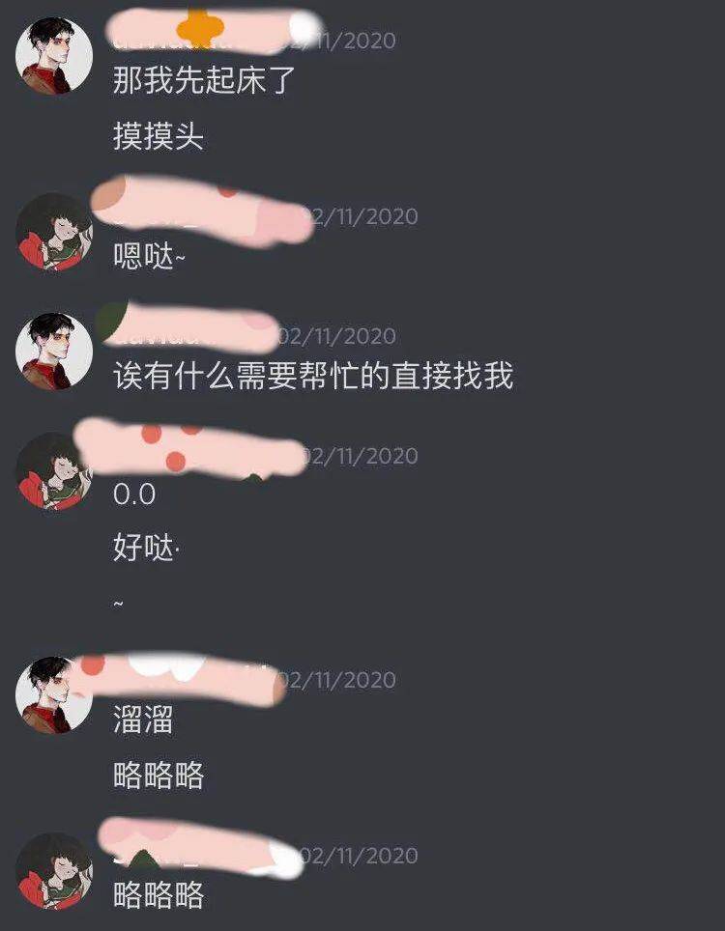The height and width of the screenshot is (931, 725).
Task: Click blurred username above 0.0 message
Action: (190, 448)
